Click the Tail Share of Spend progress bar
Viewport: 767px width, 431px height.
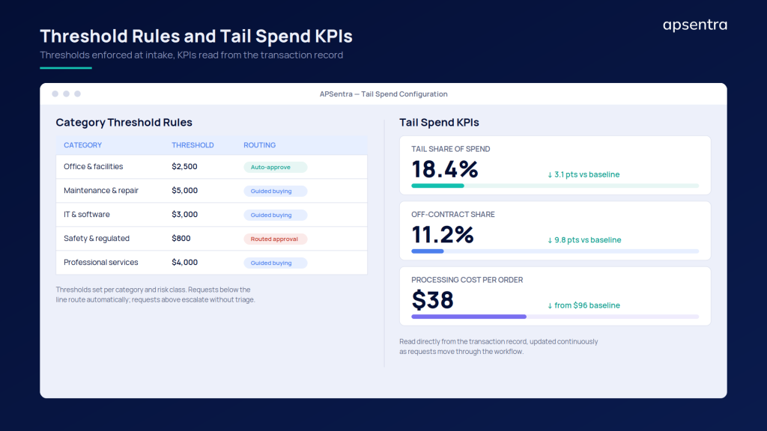[555, 186]
